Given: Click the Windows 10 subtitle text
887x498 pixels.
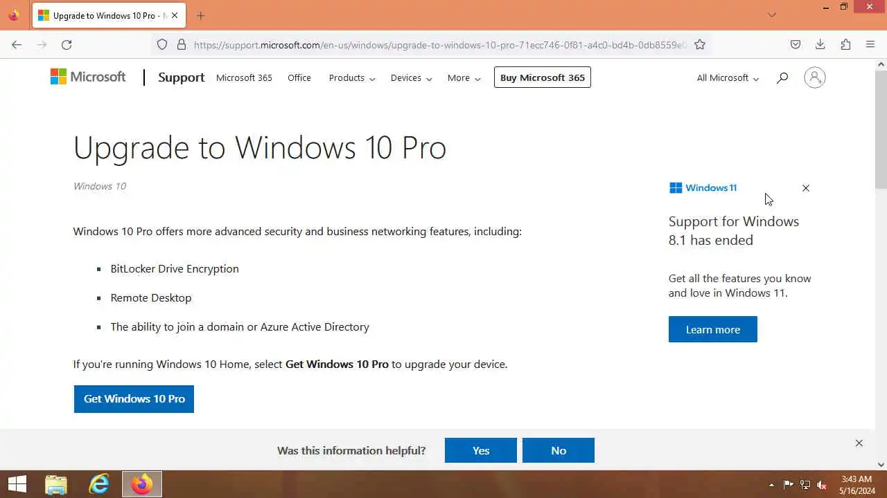Looking at the screenshot, I should [100, 186].
